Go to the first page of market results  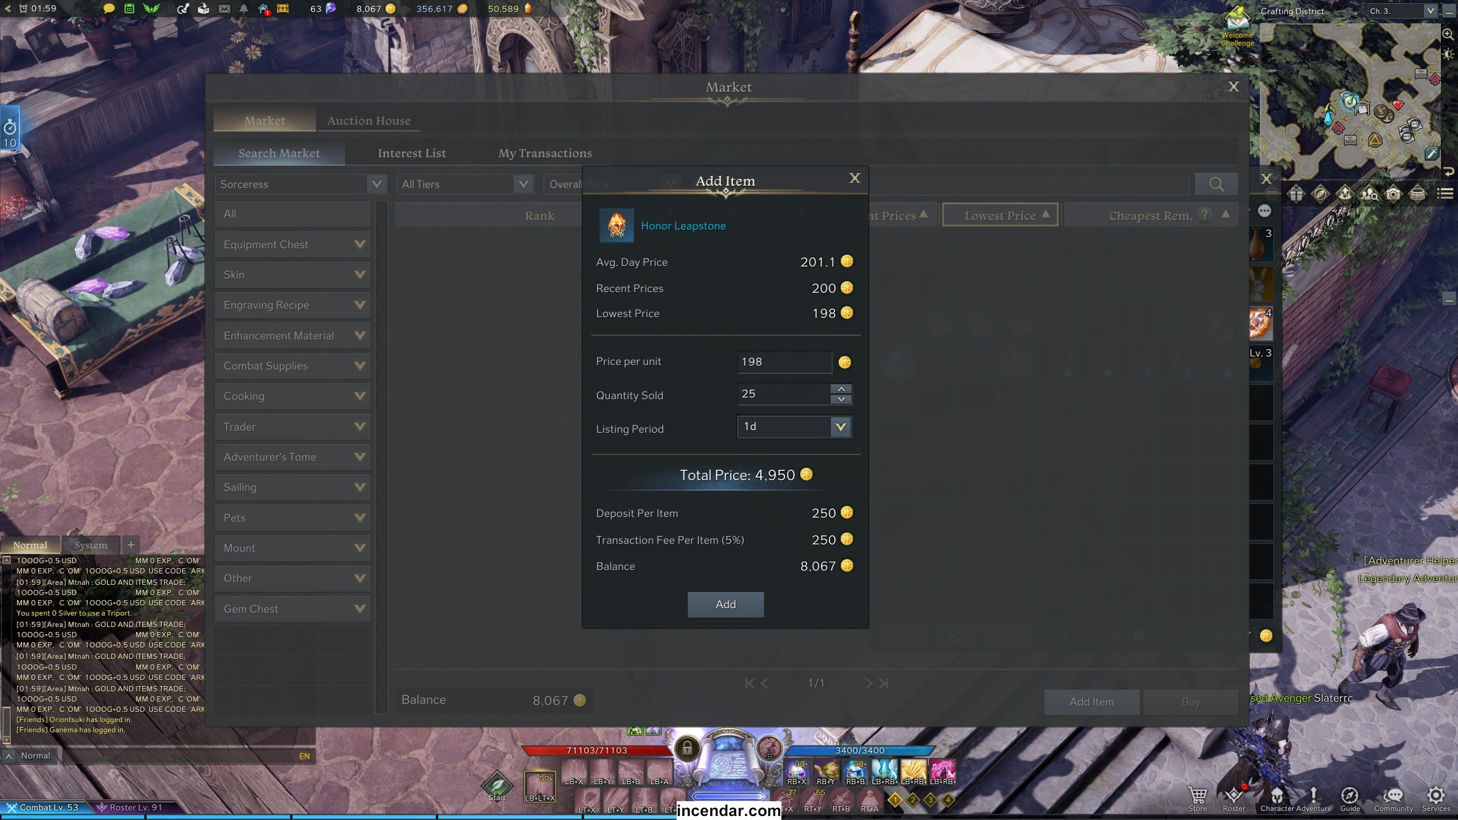click(x=750, y=683)
